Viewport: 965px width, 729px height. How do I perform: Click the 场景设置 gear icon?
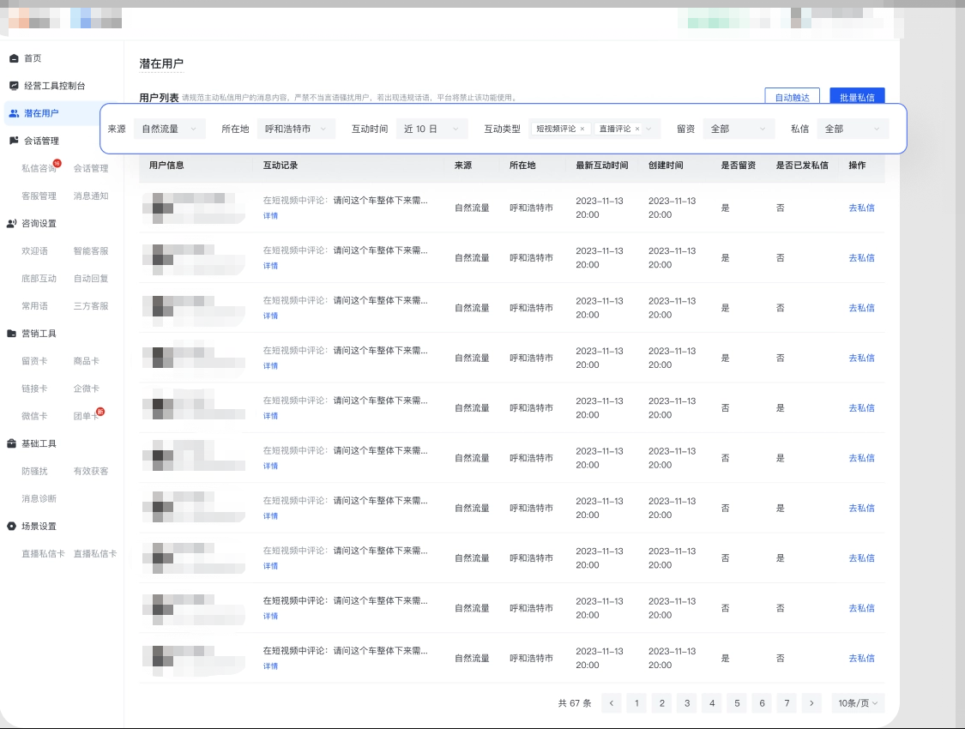11,527
